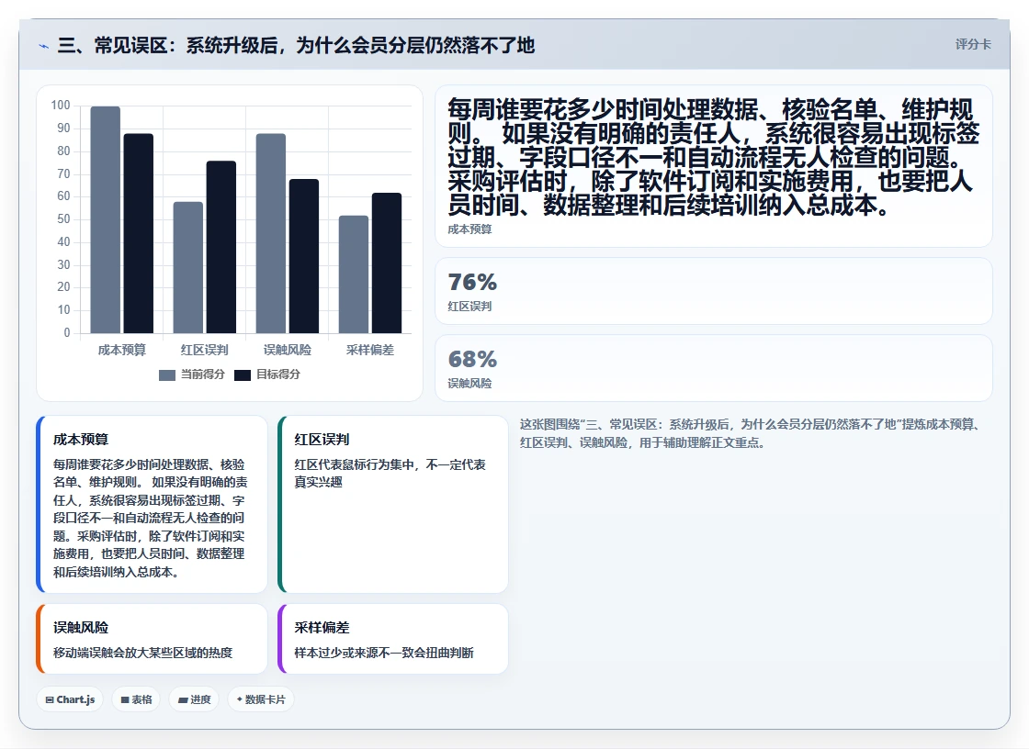Click the 采样偏差 current-score bar

(353, 274)
